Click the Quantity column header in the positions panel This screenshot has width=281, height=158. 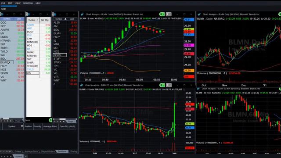click(x=37, y=126)
